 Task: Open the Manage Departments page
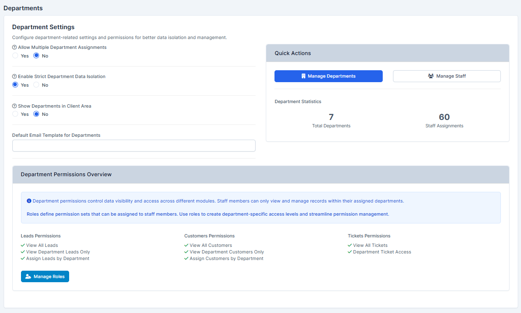(328, 76)
